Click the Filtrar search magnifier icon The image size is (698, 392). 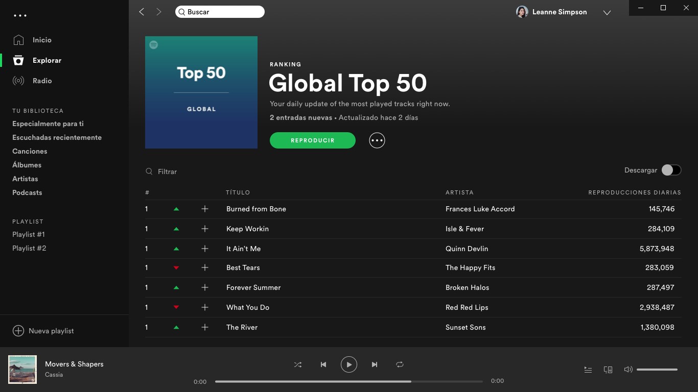(x=149, y=171)
